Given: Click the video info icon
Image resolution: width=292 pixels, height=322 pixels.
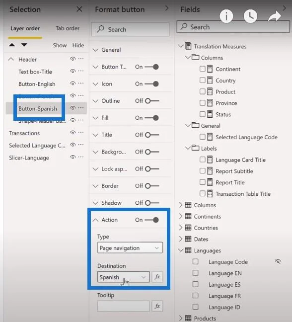Looking at the screenshot, I should [226, 16].
